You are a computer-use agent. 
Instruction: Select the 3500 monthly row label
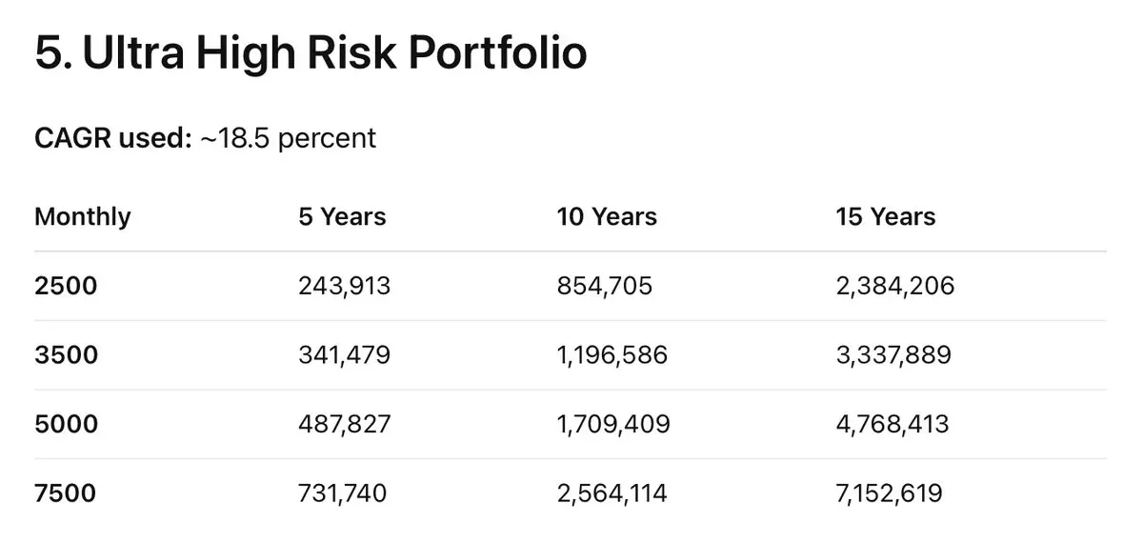(x=66, y=355)
